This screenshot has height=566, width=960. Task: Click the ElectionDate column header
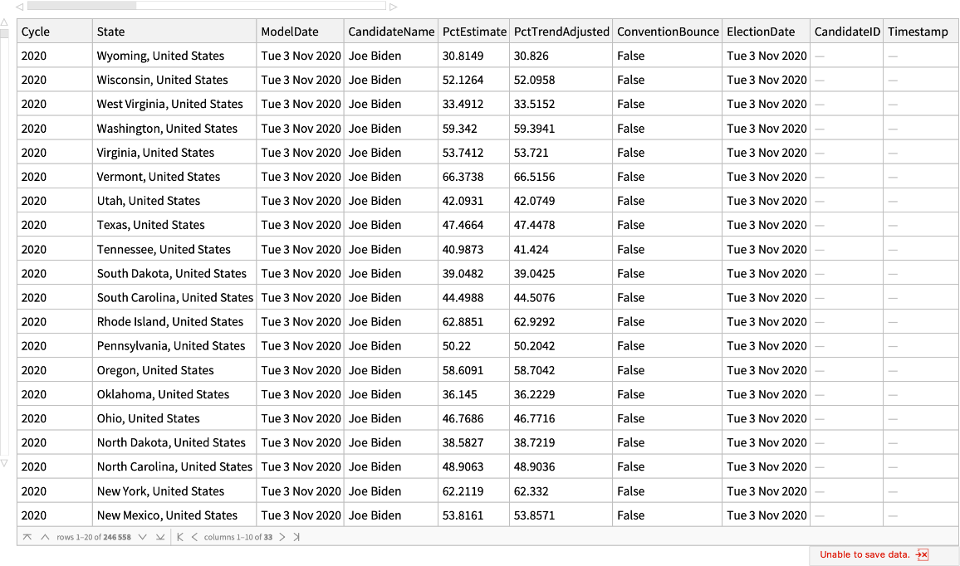(x=766, y=32)
